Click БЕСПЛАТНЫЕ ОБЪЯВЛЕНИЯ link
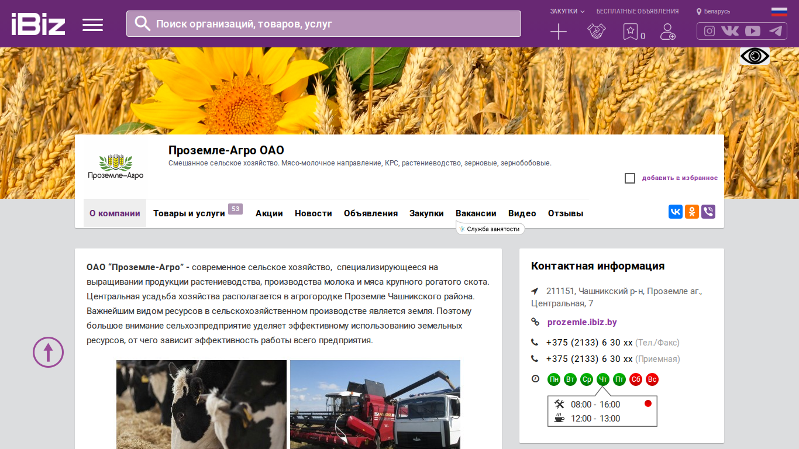 [x=638, y=11]
